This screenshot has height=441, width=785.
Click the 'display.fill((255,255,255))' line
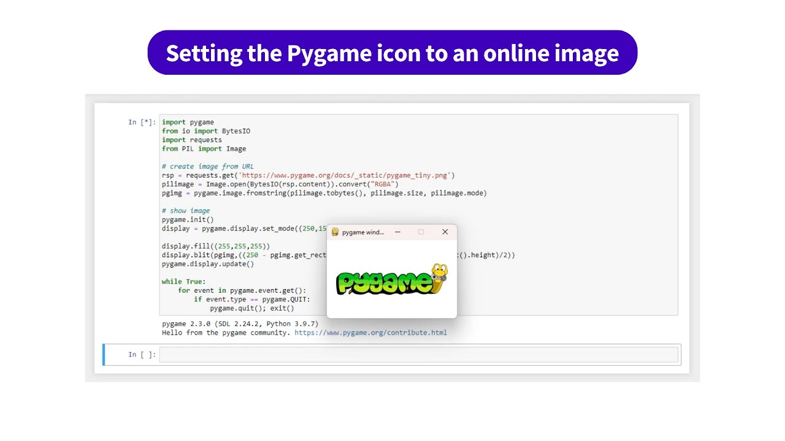216,246
